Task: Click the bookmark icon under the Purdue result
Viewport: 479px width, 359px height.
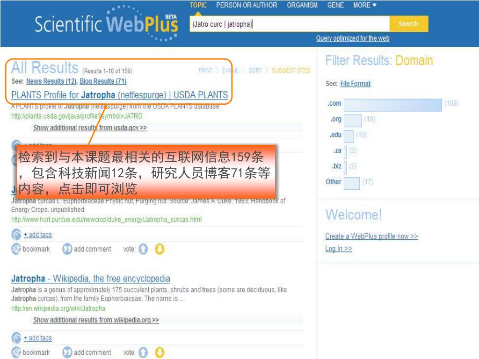Action: pyautogui.click(x=16, y=249)
